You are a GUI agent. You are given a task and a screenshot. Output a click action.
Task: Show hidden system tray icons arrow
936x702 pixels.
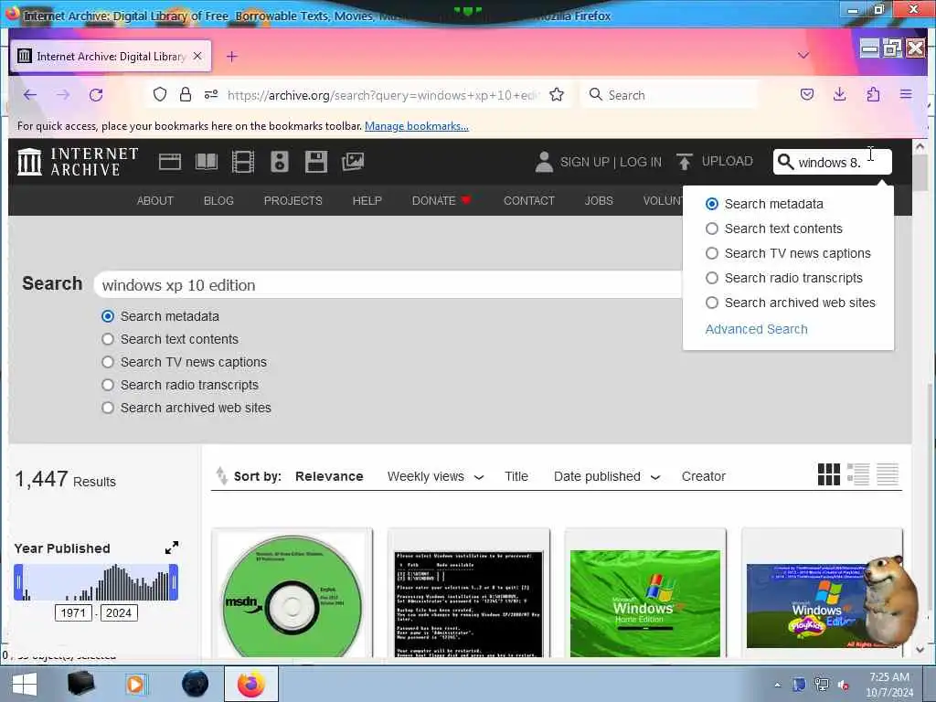(x=777, y=685)
